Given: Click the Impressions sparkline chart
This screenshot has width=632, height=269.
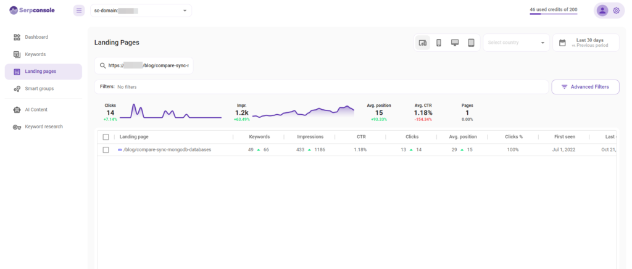Looking at the screenshot, I should (303, 112).
